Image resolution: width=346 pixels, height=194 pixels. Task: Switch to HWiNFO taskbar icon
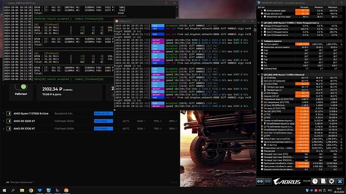click(x=49, y=190)
